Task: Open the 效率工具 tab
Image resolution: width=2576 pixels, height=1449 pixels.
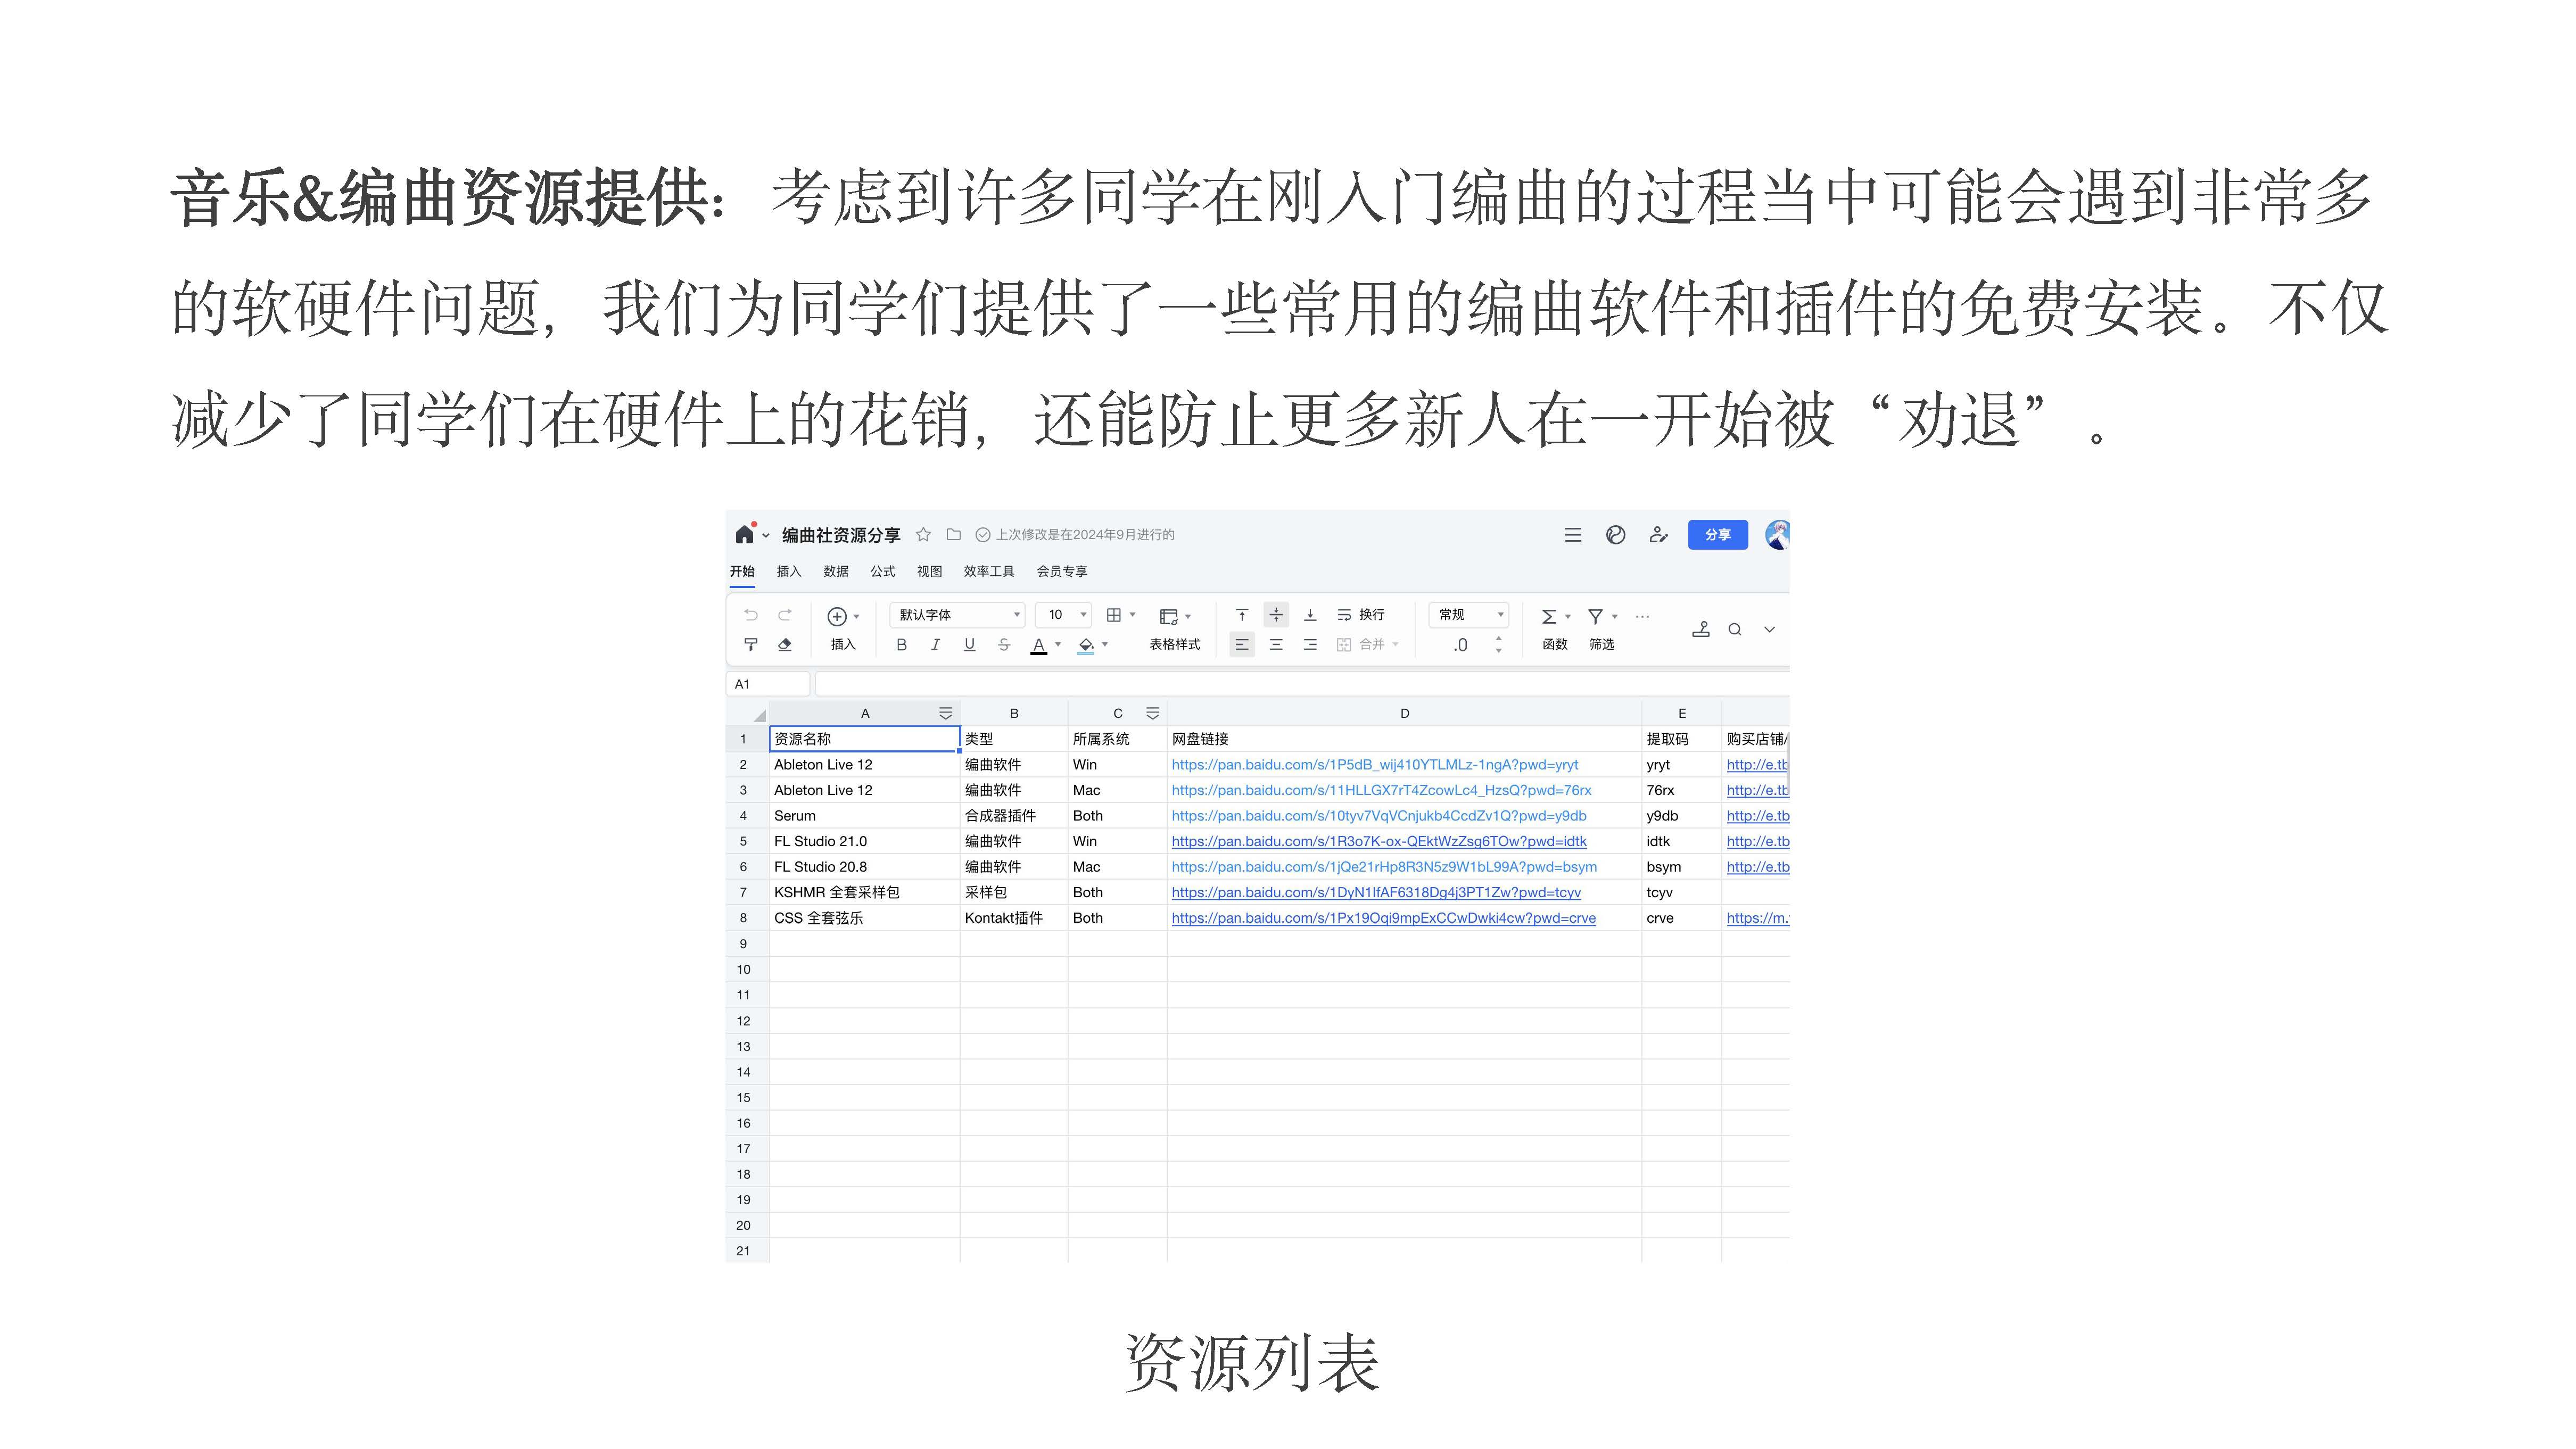Action: pyautogui.click(x=988, y=572)
